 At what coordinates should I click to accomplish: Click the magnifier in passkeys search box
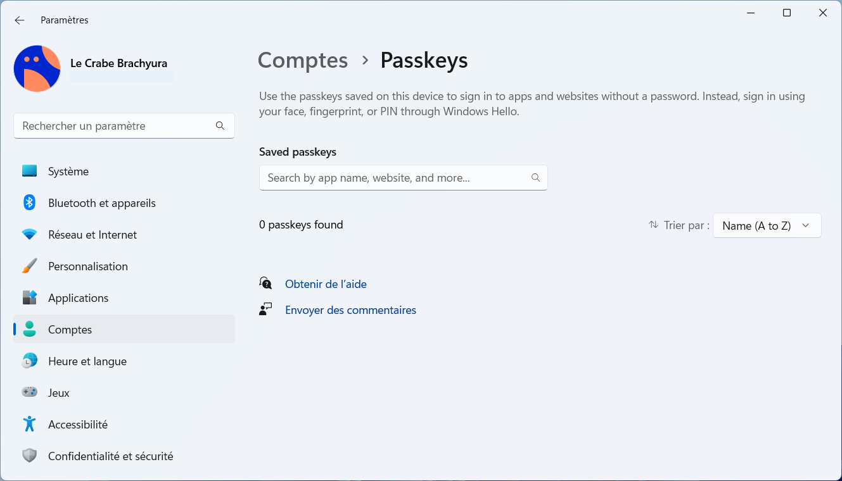point(535,178)
